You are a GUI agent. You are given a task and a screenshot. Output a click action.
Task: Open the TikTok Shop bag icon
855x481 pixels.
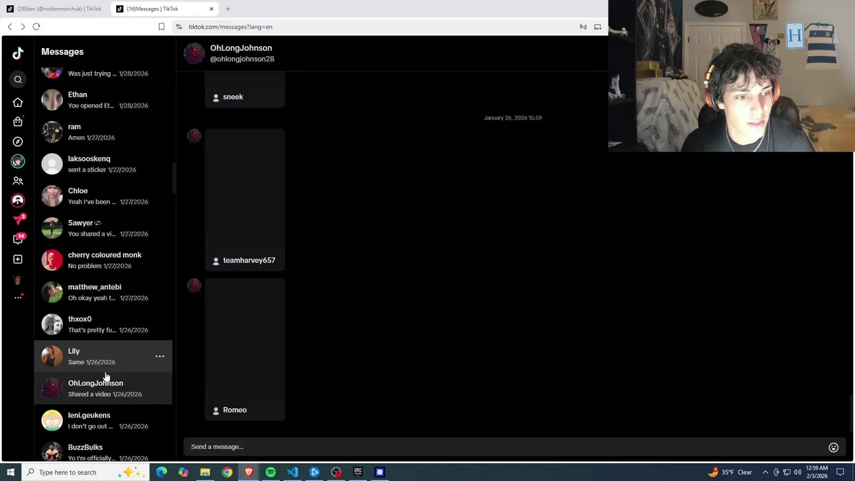(18, 122)
